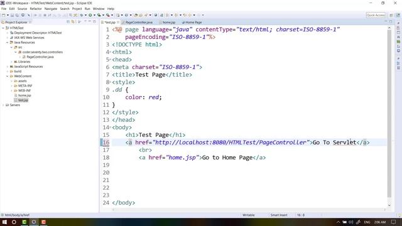This screenshot has width=402, height=226.
Task: Select PageController.java in Project Explorer
Action: pyautogui.click(x=40, y=57)
